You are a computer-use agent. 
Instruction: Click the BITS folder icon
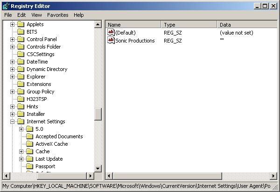pyautogui.click(x=21, y=32)
